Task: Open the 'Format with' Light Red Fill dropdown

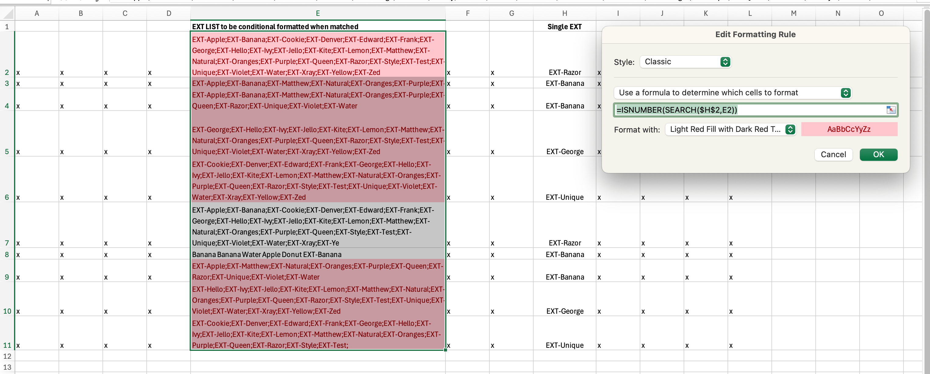Action: [730, 129]
